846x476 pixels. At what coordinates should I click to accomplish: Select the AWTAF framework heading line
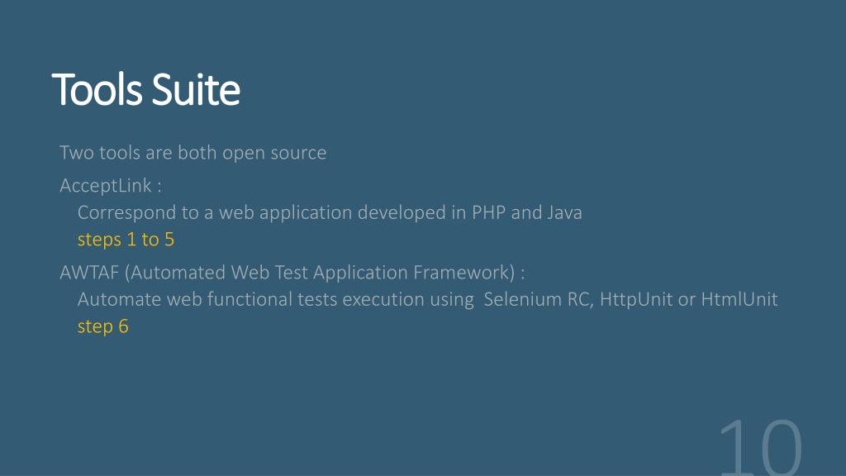click(292, 273)
